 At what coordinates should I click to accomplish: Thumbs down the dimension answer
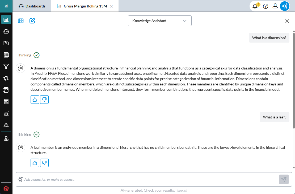tap(44, 100)
